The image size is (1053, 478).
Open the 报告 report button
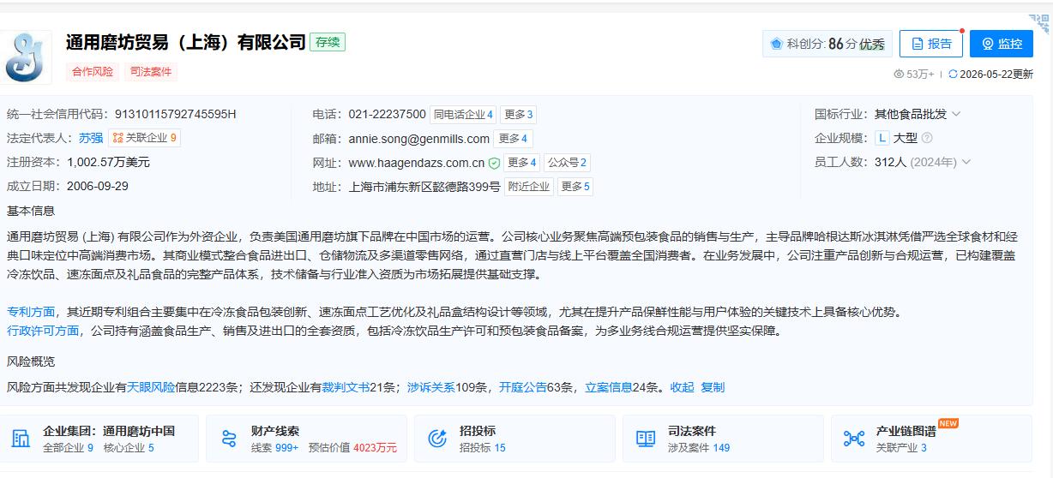(931, 44)
